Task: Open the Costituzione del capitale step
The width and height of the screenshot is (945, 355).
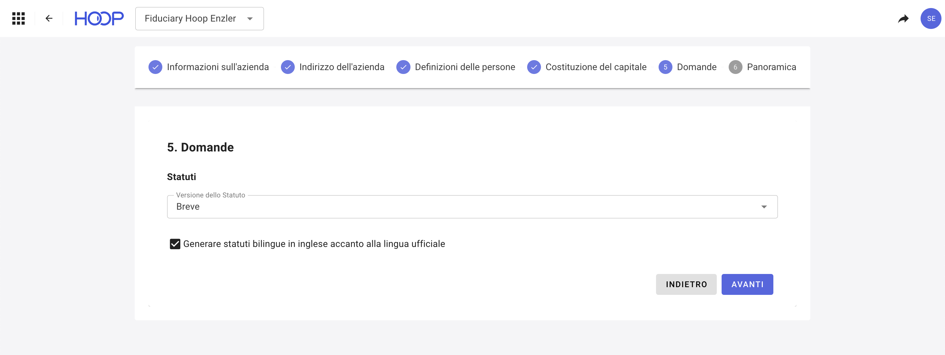Action: point(595,67)
